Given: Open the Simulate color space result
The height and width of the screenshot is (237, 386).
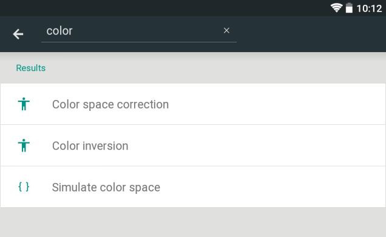Looking at the screenshot, I should [193, 187].
